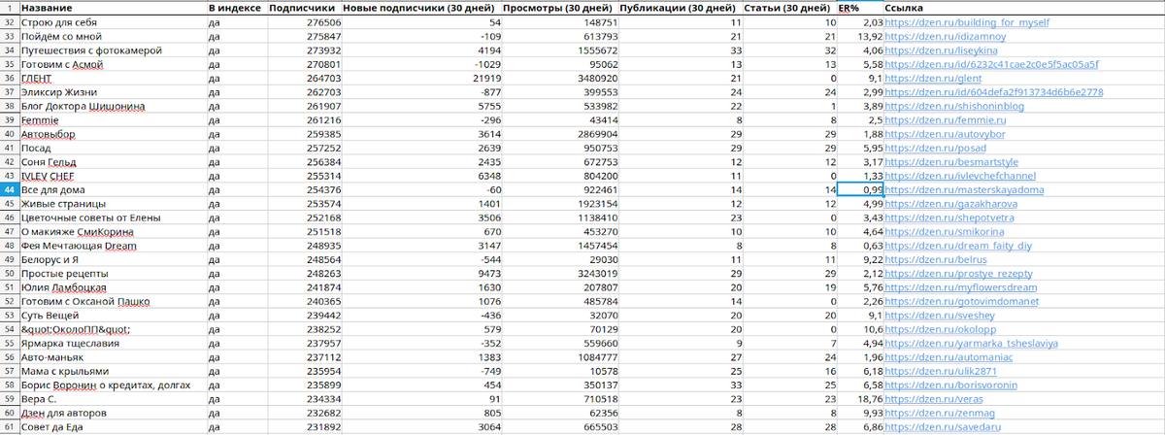The height and width of the screenshot is (435, 1165).
Task: Open link dzen.ru/ivlevchefchannel
Action: [958, 176]
